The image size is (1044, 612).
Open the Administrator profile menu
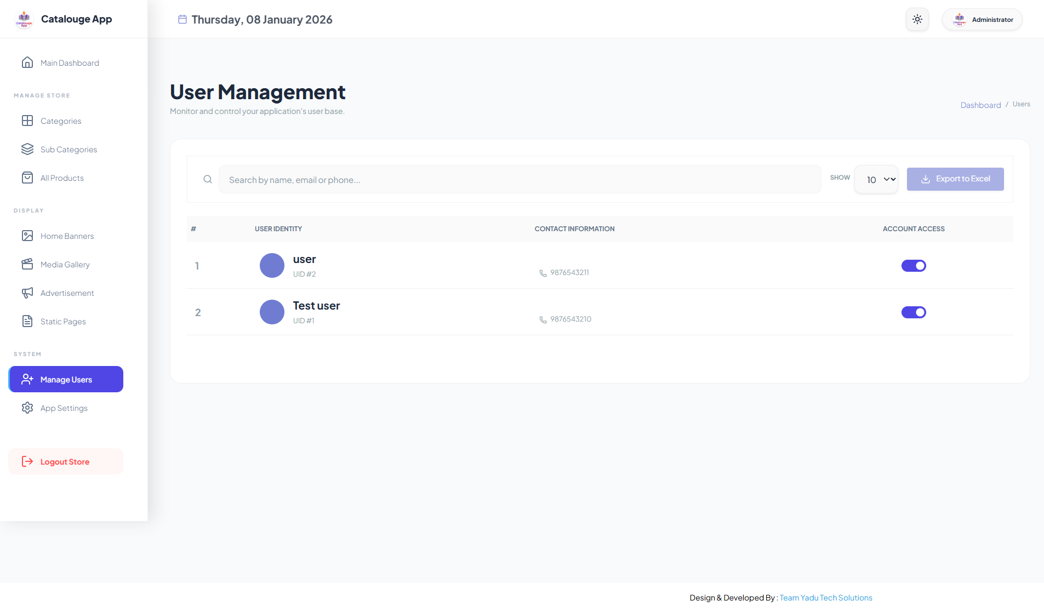click(x=982, y=19)
